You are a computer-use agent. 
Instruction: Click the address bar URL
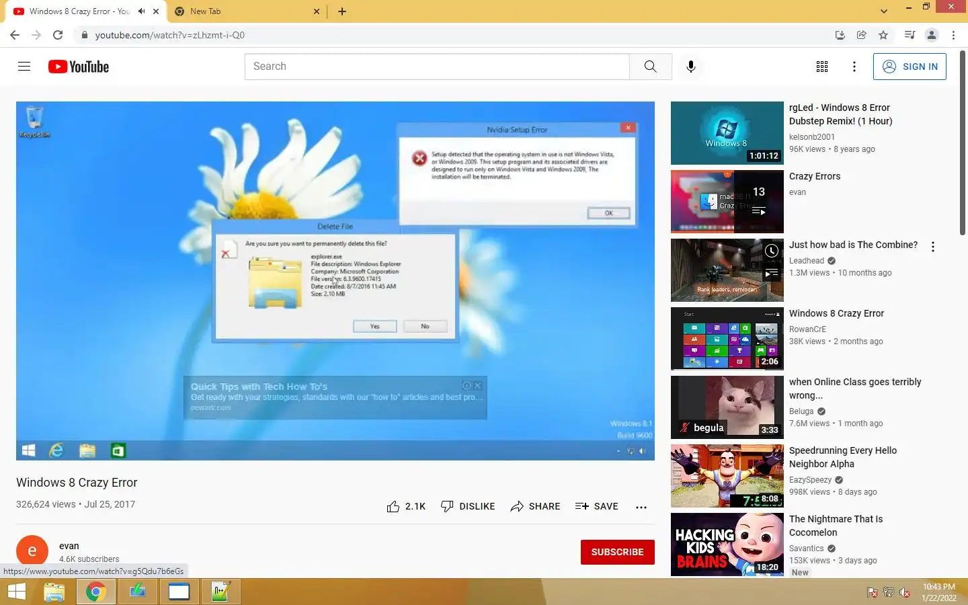point(170,35)
